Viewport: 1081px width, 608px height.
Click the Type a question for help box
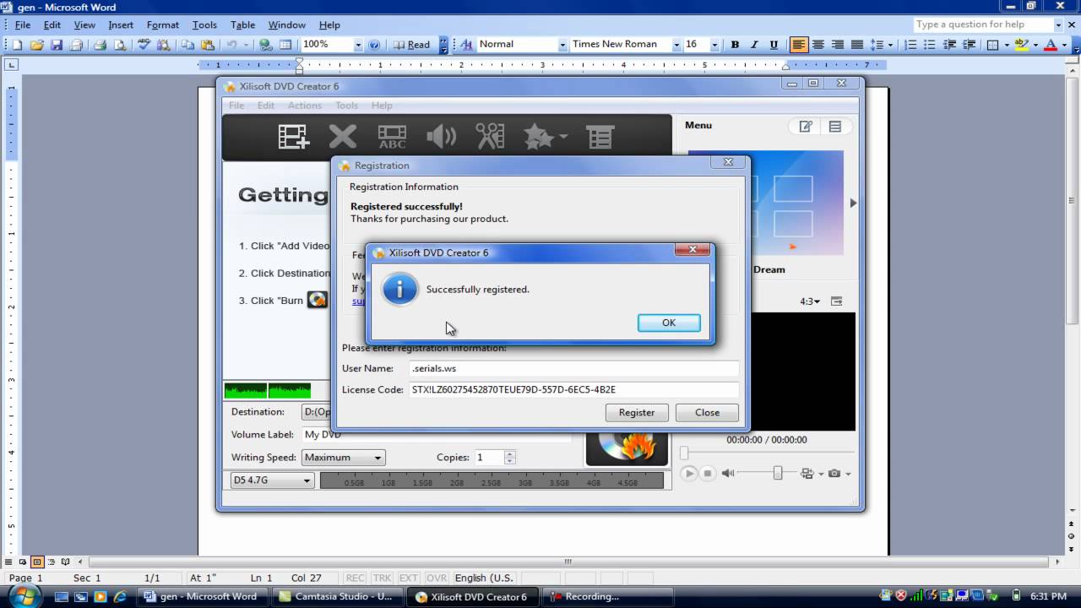coord(982,24)
